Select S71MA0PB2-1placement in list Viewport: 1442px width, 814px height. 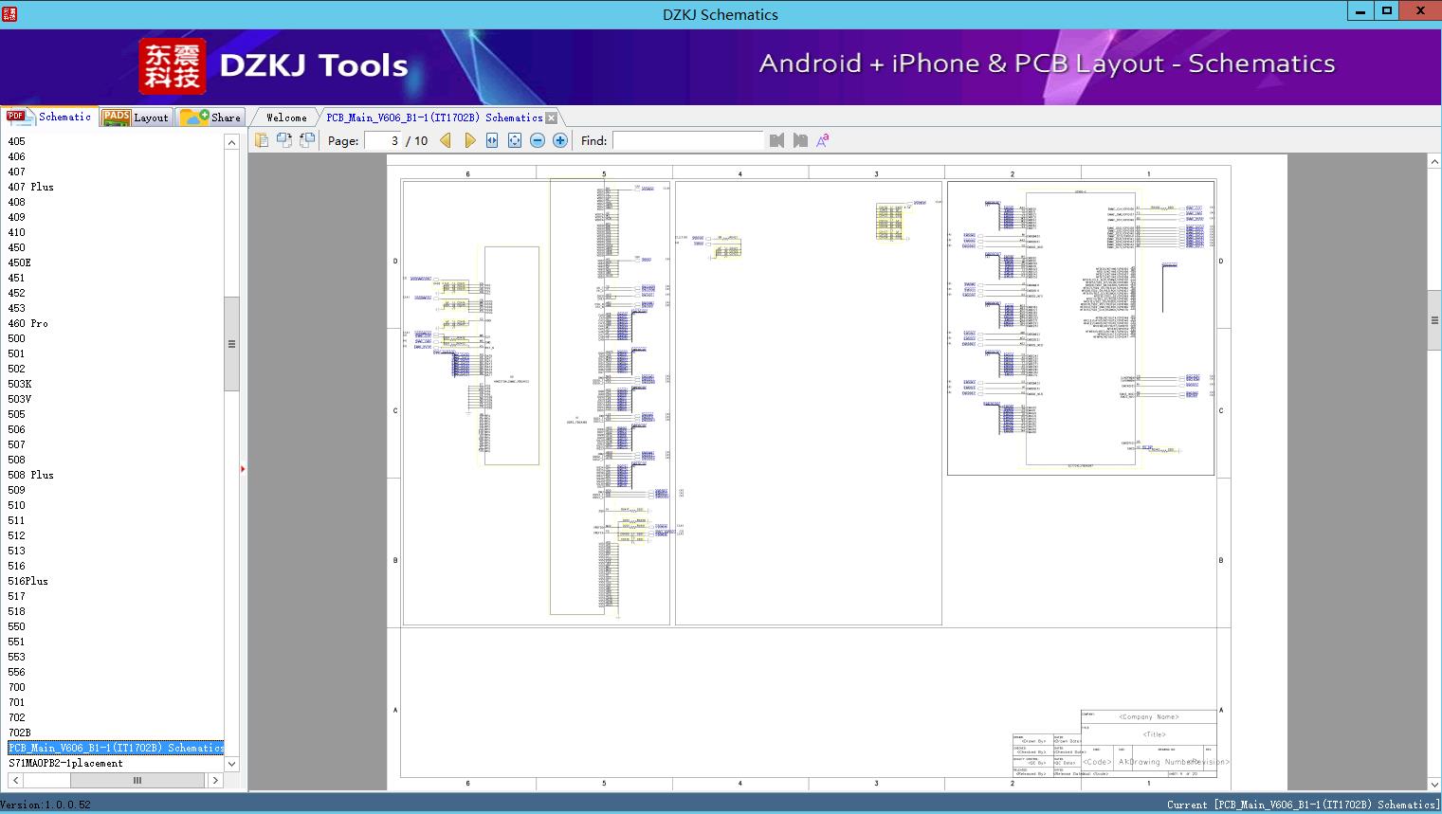point(66,763)
